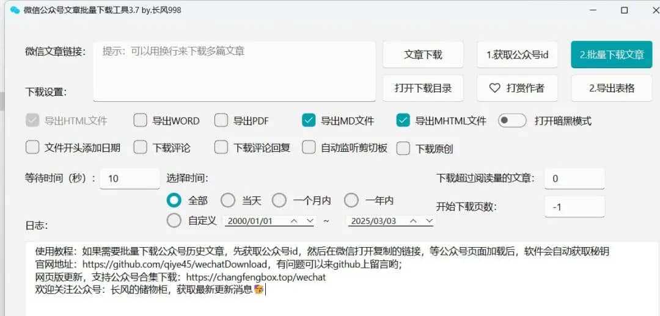660x316 pixels.
Task: Toggle the disabled 导出HTML文件 checkbox
Action: pos(32,121)
